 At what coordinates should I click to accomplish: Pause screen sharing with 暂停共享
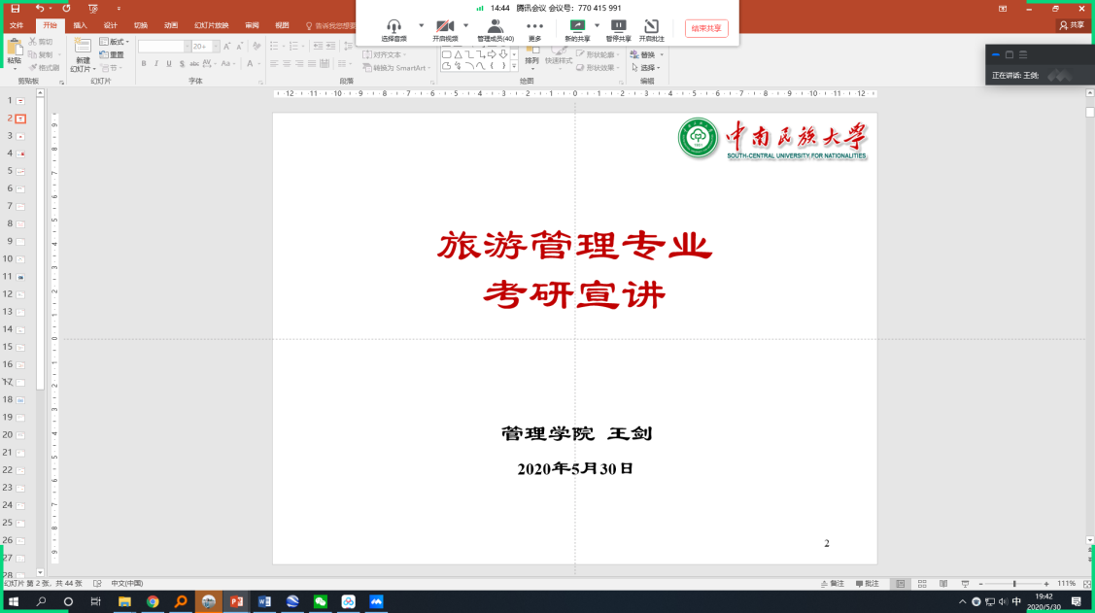618,30
